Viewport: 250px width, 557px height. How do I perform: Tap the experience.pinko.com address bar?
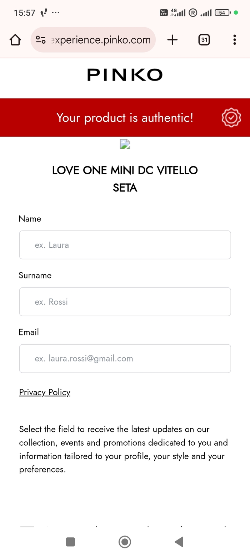[101, 40]
